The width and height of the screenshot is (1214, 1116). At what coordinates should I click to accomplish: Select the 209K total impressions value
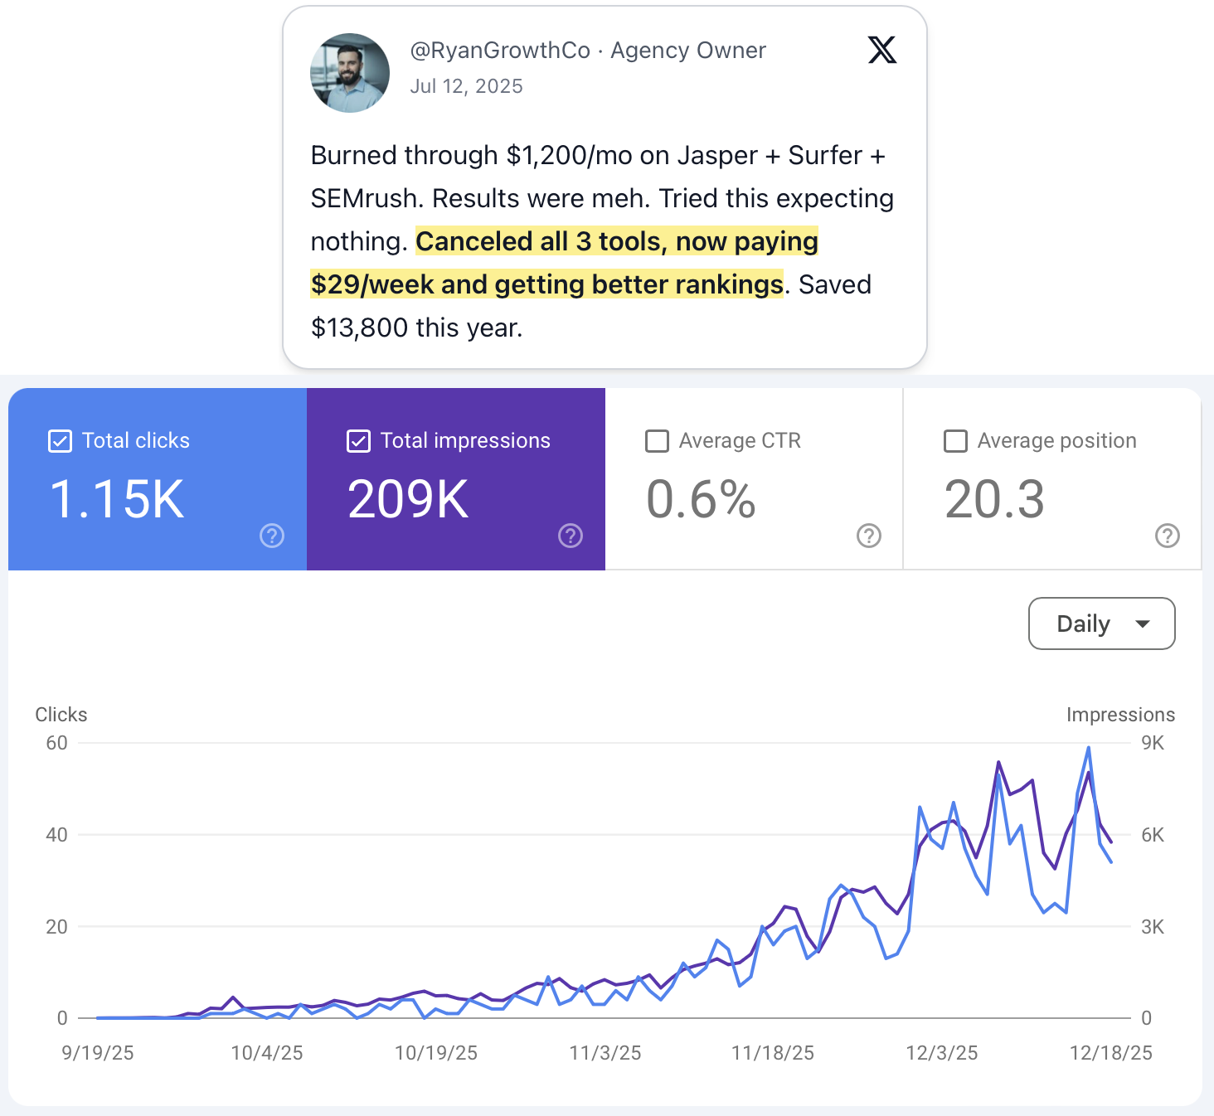point(408,499)
